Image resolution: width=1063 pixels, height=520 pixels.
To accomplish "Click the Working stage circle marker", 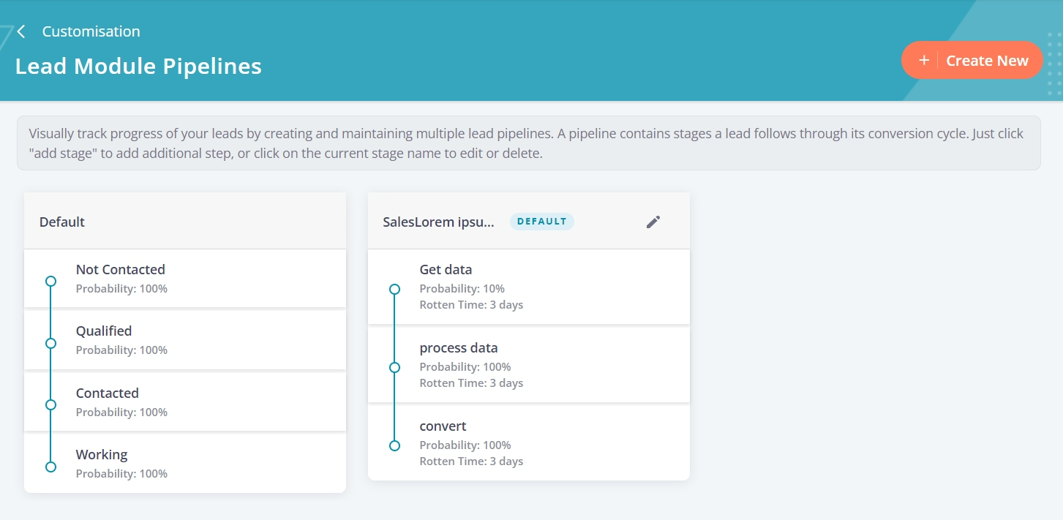I will click(50, 467).
